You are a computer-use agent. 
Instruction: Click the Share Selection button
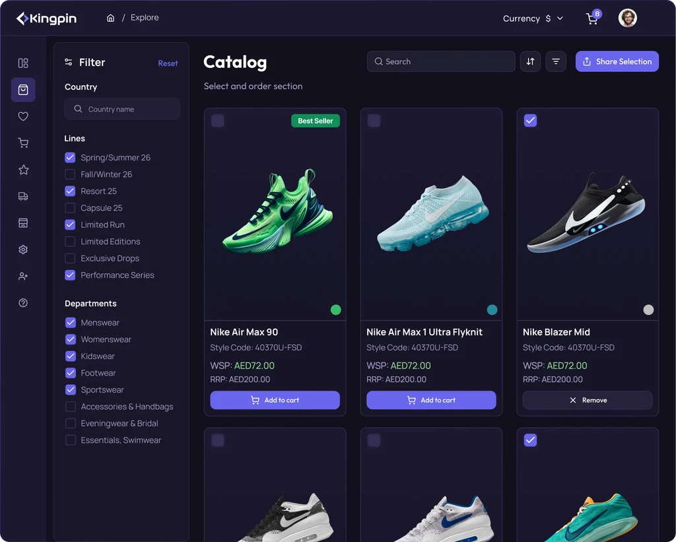617,61
